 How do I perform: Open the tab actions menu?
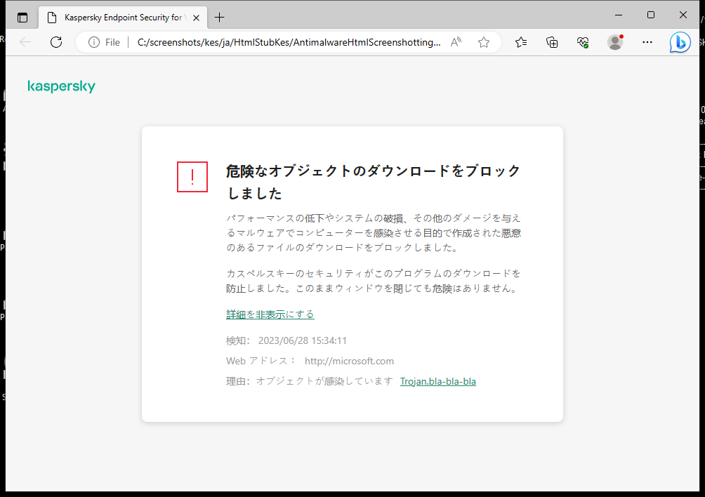[x=22, y=16]
